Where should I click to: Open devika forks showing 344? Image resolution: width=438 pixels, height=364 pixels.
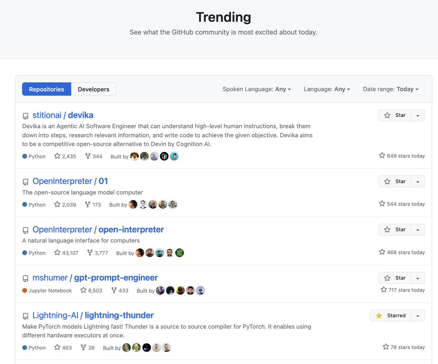point(94,156)
